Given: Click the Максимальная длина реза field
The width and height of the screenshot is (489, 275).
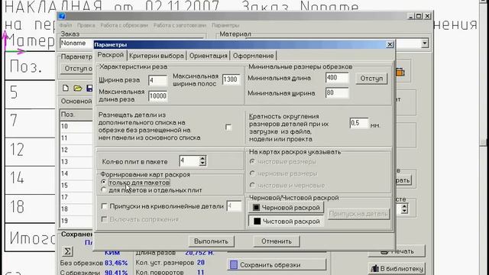Looking at the screenshot, I should pos(158,96).
